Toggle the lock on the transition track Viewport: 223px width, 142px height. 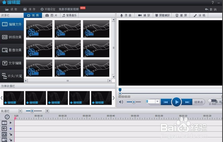click(11, 134)
